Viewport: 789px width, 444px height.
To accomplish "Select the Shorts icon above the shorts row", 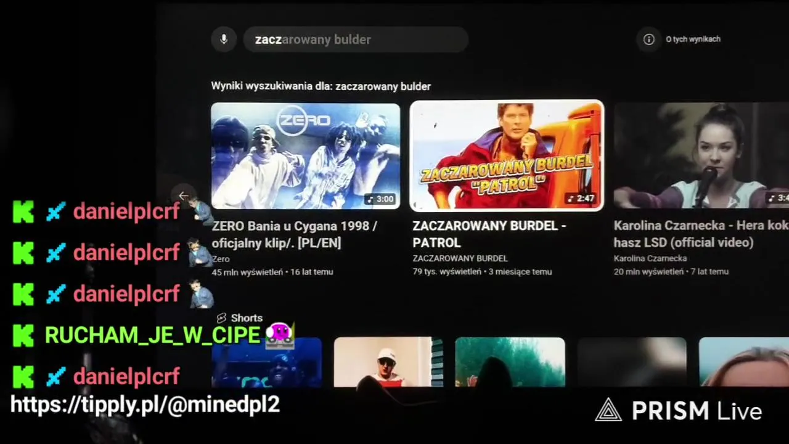I will pyautogui.click(x=221, y=318).
